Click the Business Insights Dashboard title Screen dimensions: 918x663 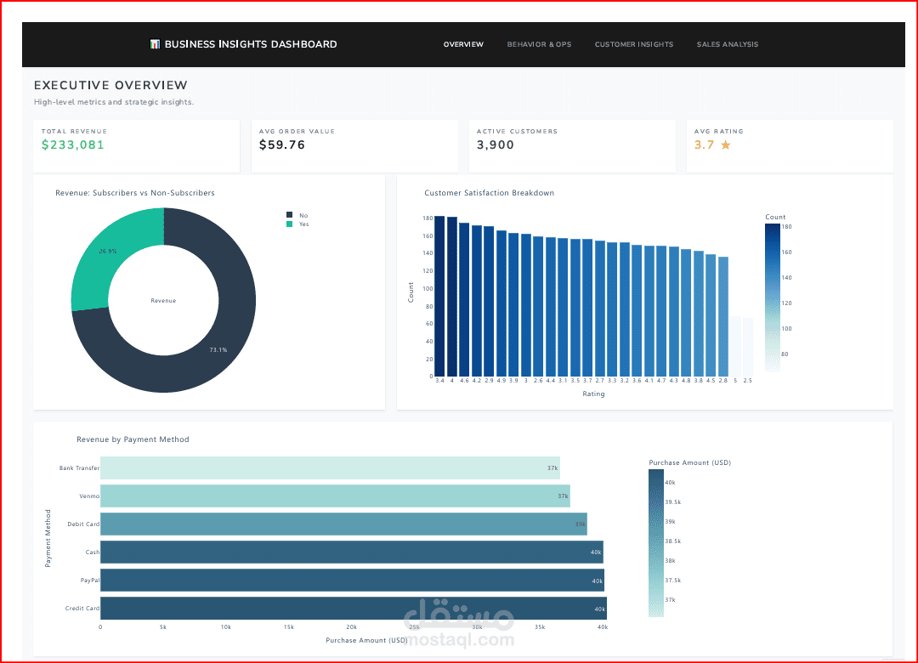pos(251,44)
